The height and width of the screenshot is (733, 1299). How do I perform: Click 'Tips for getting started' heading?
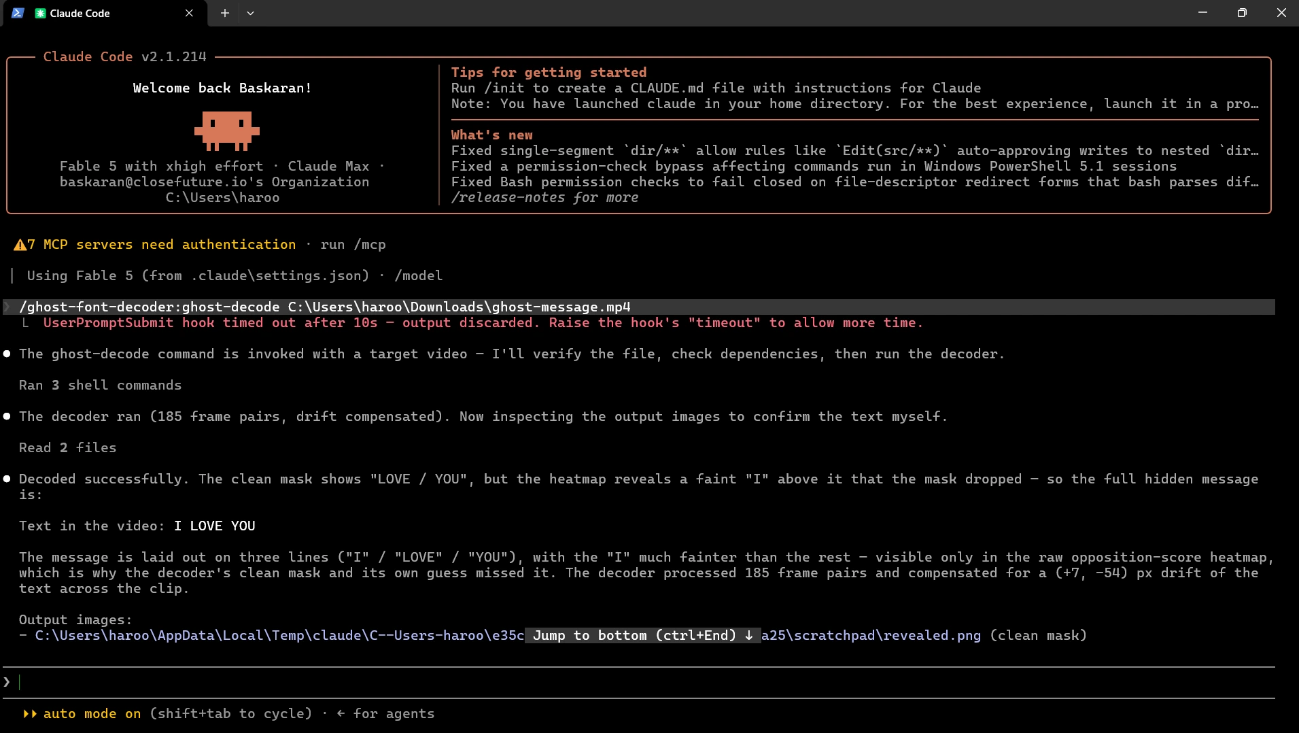[x=549, y=72]
